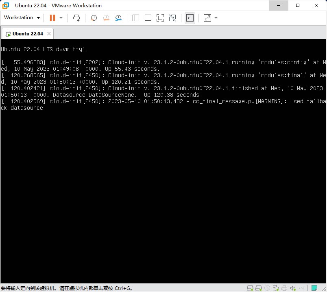Take a snapshot of this virtual machine
This screenshot has width=327, height=292.
coord(94,18)
